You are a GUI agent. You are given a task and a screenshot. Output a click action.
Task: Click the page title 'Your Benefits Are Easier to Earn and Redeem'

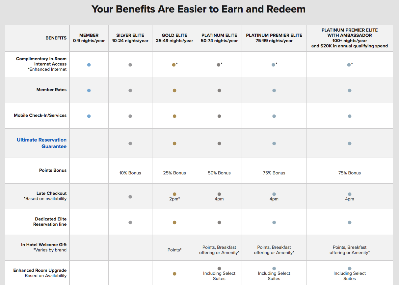pyautogui.click(x=199, y=9)
